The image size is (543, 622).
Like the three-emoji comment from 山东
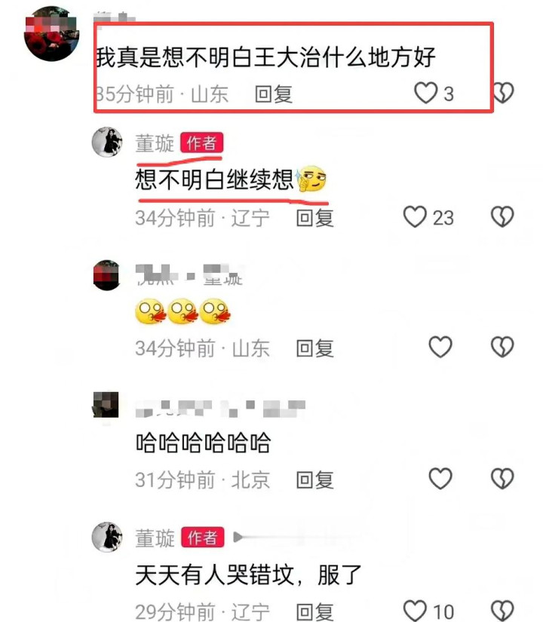click(440, 347)
